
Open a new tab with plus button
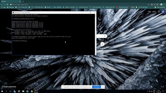point(23,2)
